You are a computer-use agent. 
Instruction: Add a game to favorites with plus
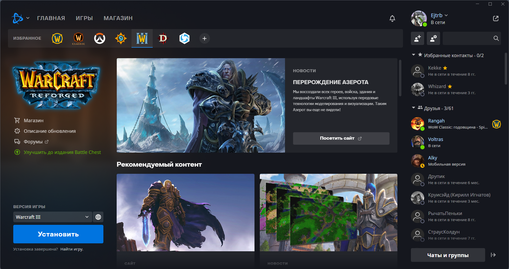(204, 39)
